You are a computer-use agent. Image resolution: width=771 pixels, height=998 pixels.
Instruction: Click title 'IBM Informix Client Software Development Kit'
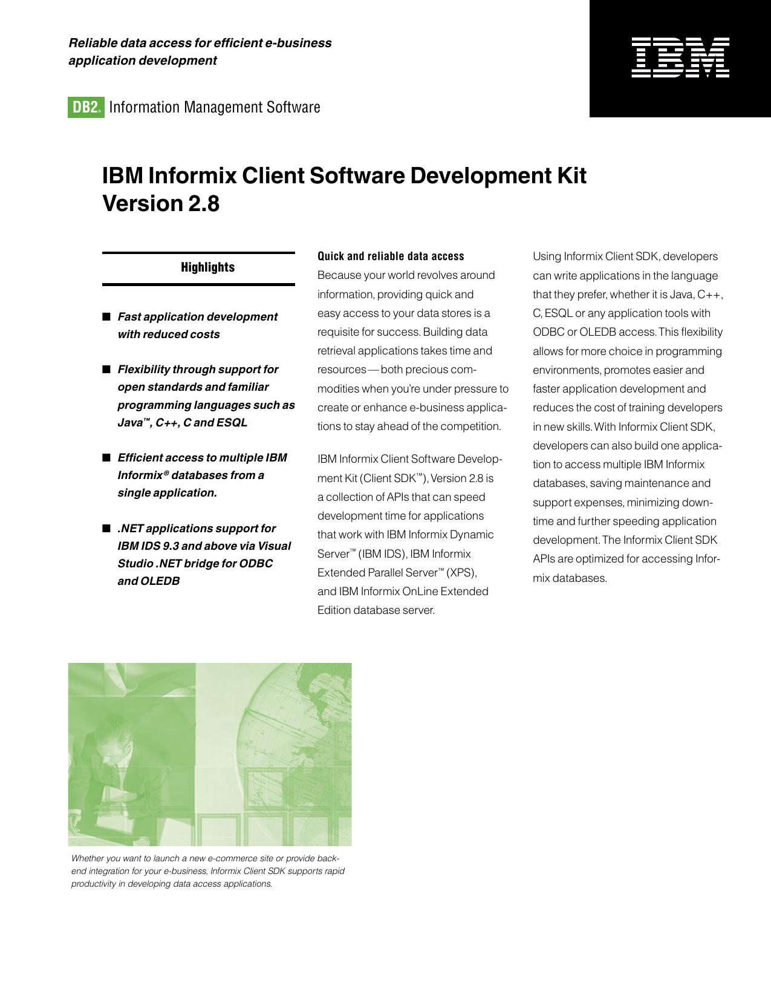[x=344, y=176]
